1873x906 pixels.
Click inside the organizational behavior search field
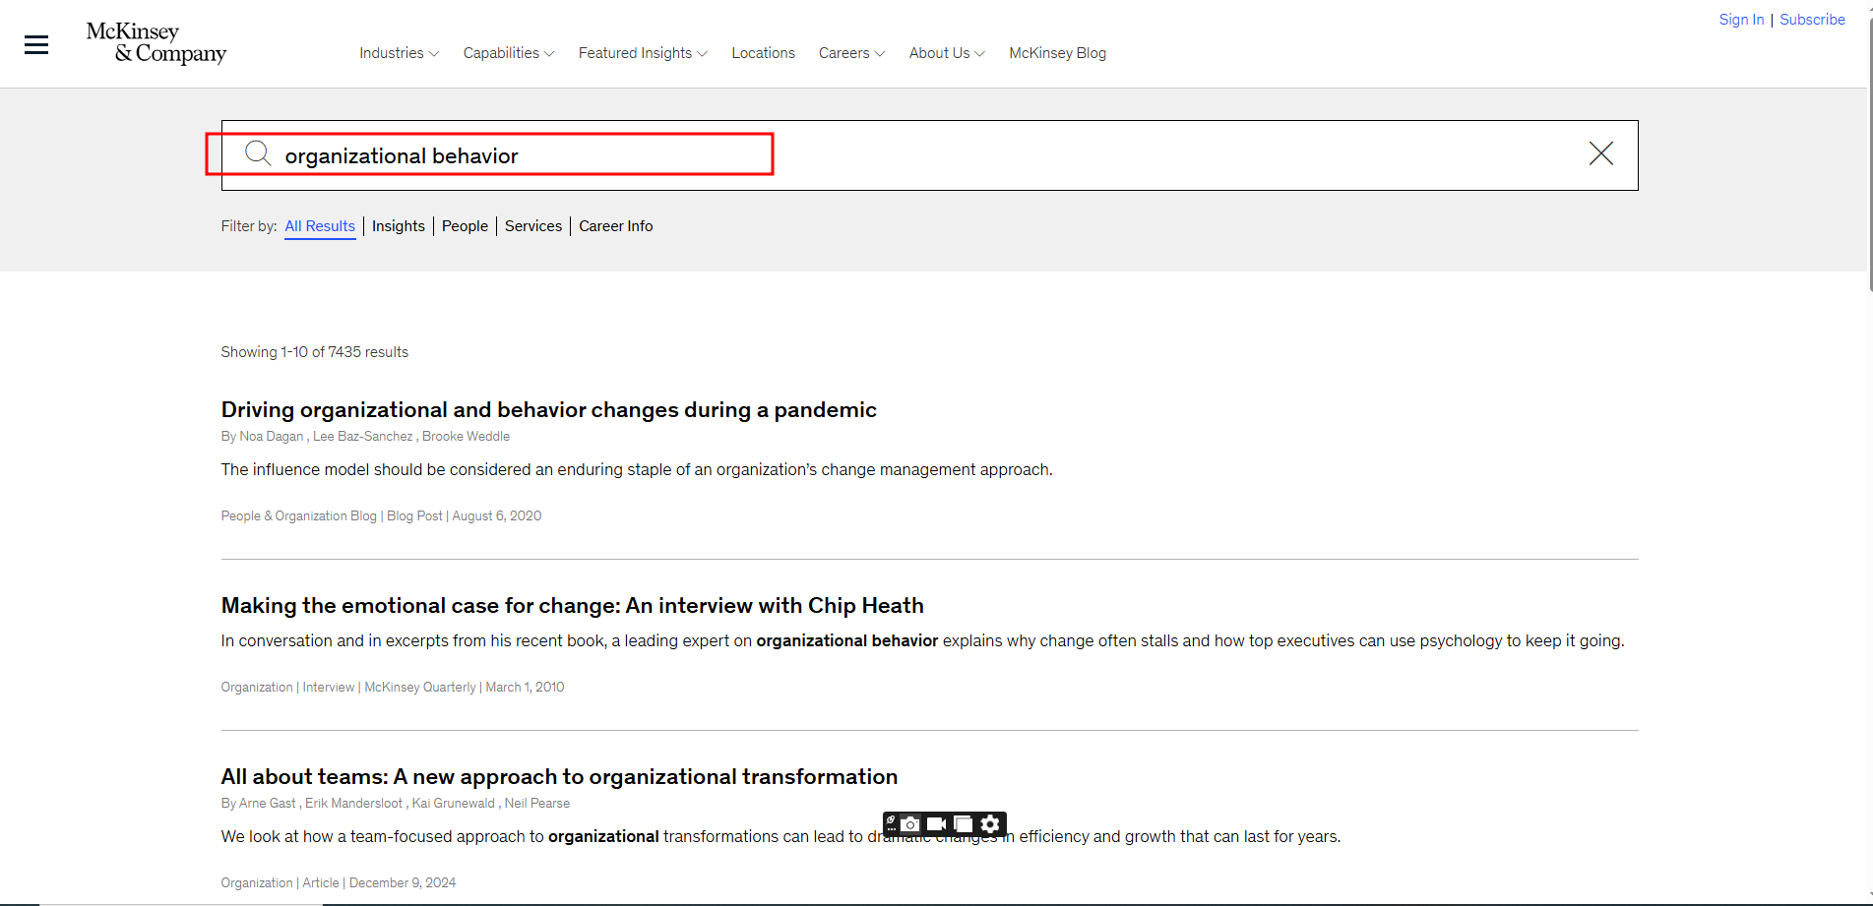point(886,155)
